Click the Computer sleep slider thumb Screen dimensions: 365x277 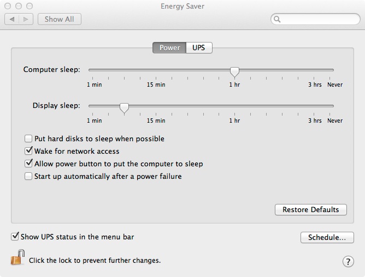(x=234, y=72)
